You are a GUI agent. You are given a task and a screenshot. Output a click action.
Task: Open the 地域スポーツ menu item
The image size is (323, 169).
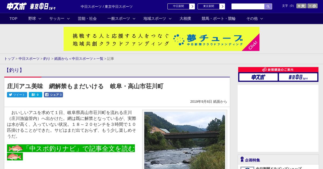155,19
